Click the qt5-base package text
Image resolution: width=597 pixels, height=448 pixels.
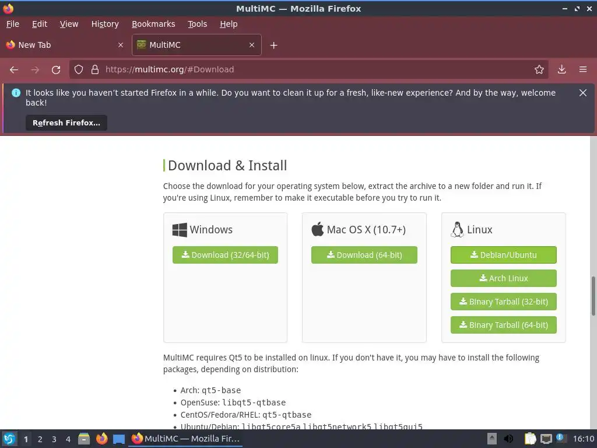[221, 390]
